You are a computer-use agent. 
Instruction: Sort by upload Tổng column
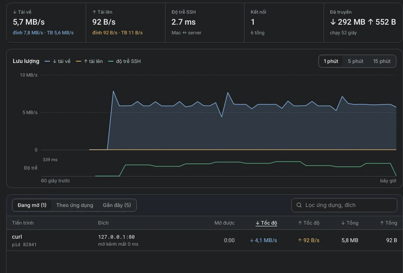pos(388,223)
